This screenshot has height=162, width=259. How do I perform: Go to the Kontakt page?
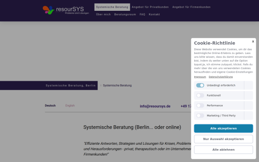click(154, 14)
